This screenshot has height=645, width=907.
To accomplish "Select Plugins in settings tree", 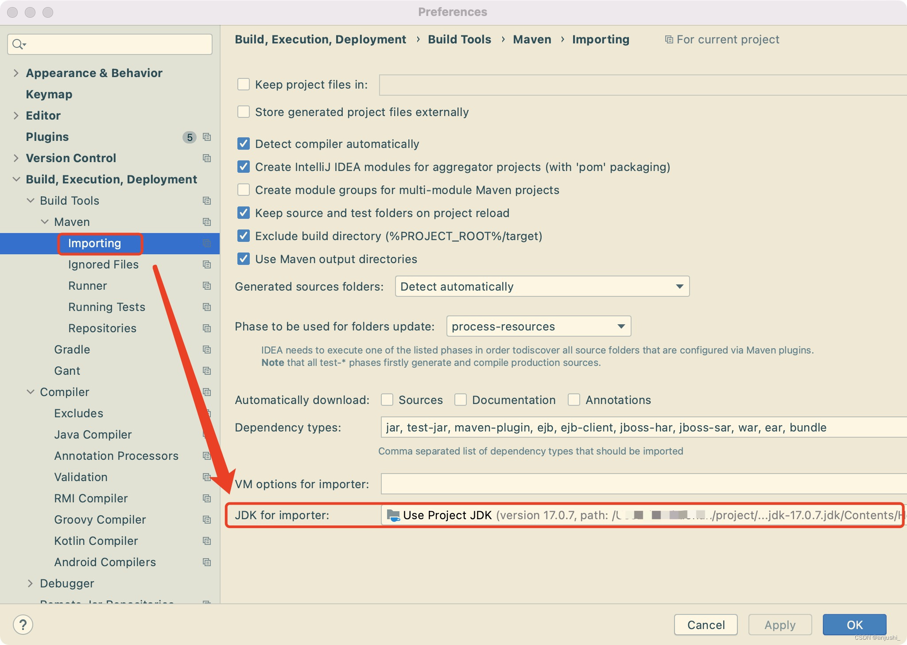I will tap(47, 137).
